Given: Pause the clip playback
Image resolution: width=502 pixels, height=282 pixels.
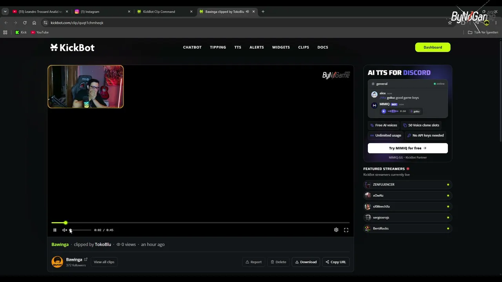Looking at the screenshot, I should click(55, 230).
